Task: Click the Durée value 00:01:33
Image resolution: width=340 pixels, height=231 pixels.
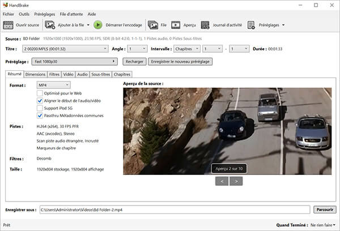Action: tap(275, 49)
